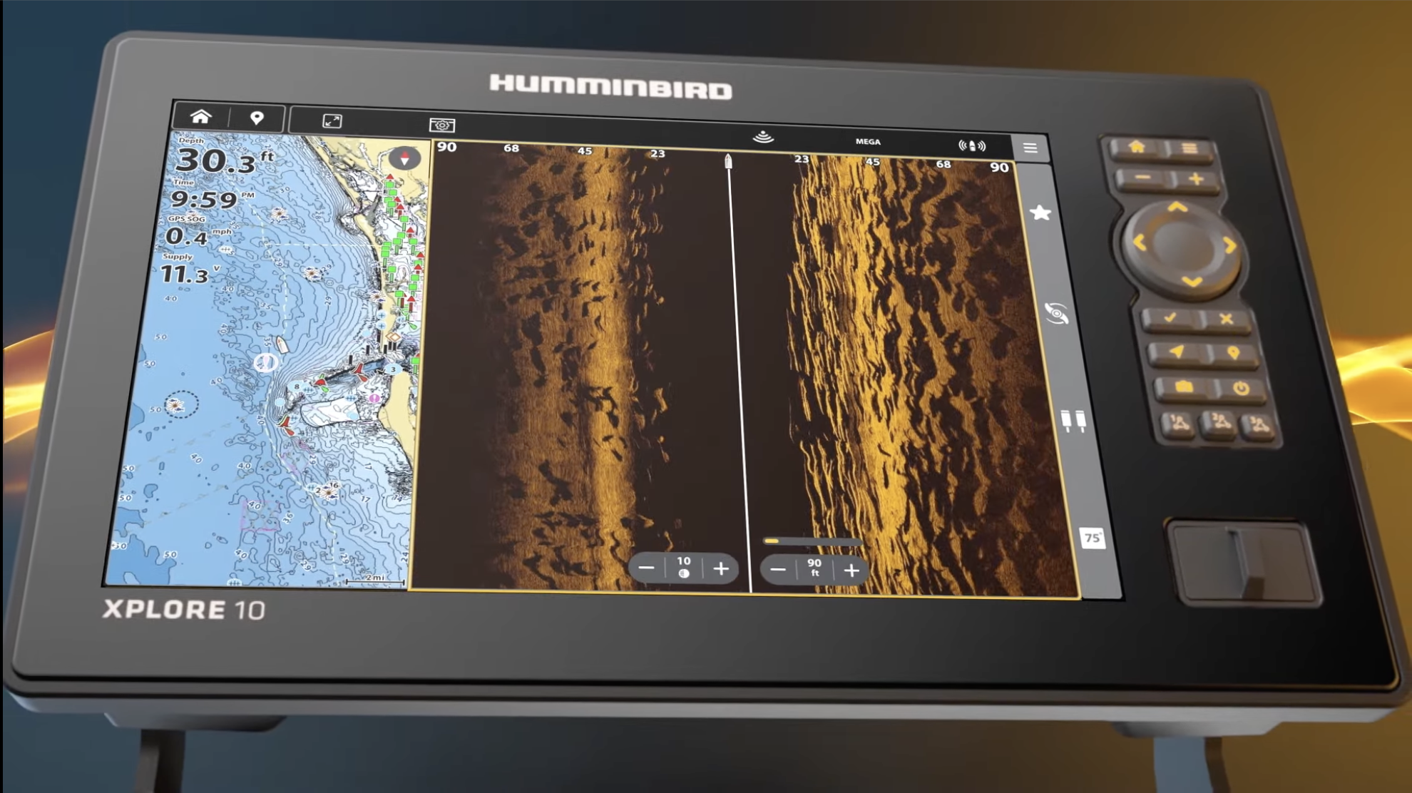Tap the star favorites icon in sidebar
Viewport: 1412px width, 793px height.
1040,213
